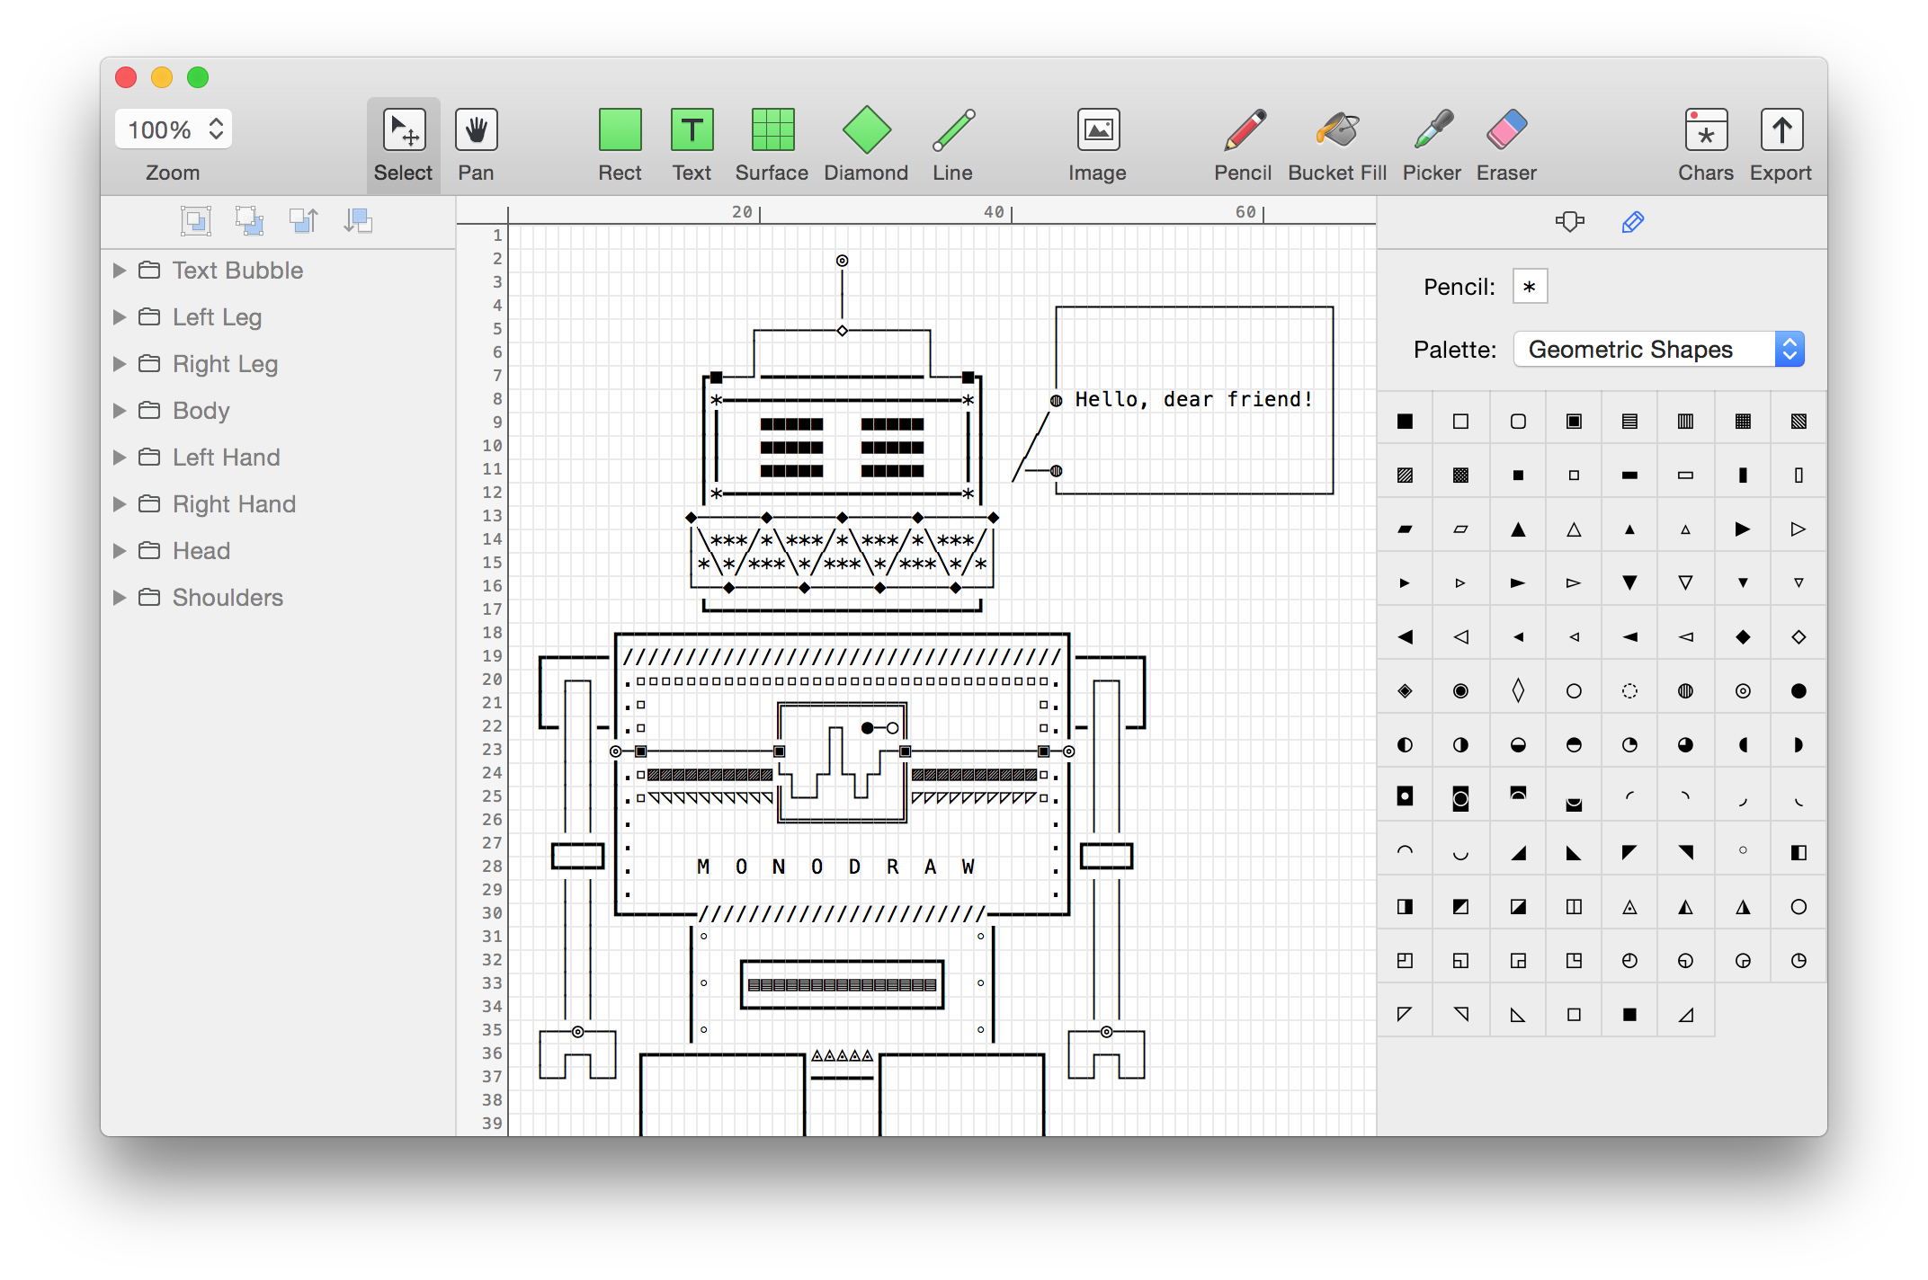Expand the Head group
The image size is (1928, 1280).
coord(120,550)
